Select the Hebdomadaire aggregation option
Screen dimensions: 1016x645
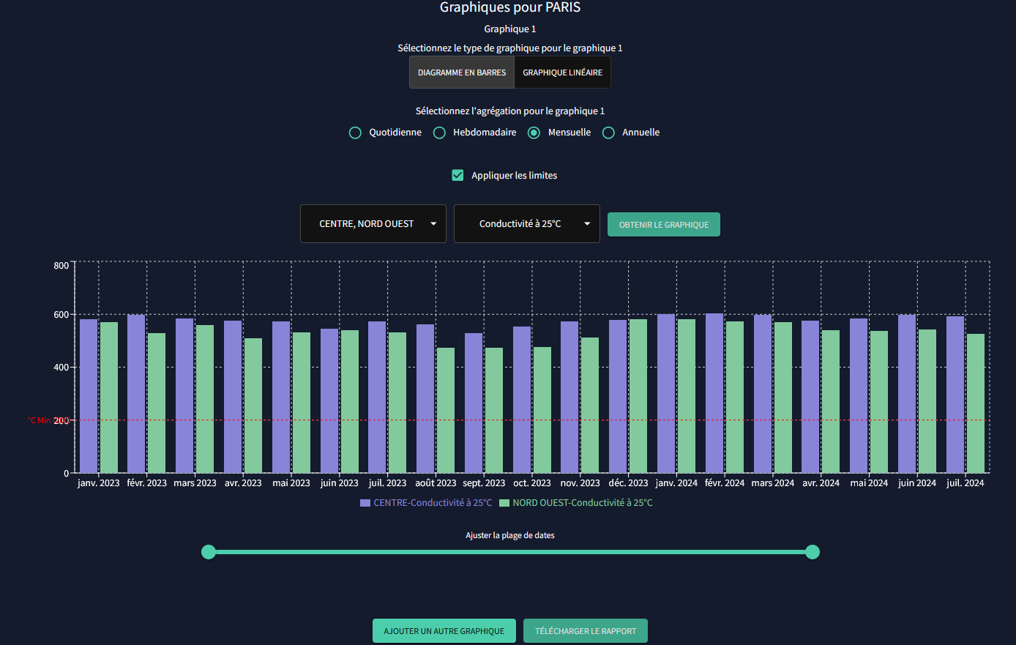439,133
